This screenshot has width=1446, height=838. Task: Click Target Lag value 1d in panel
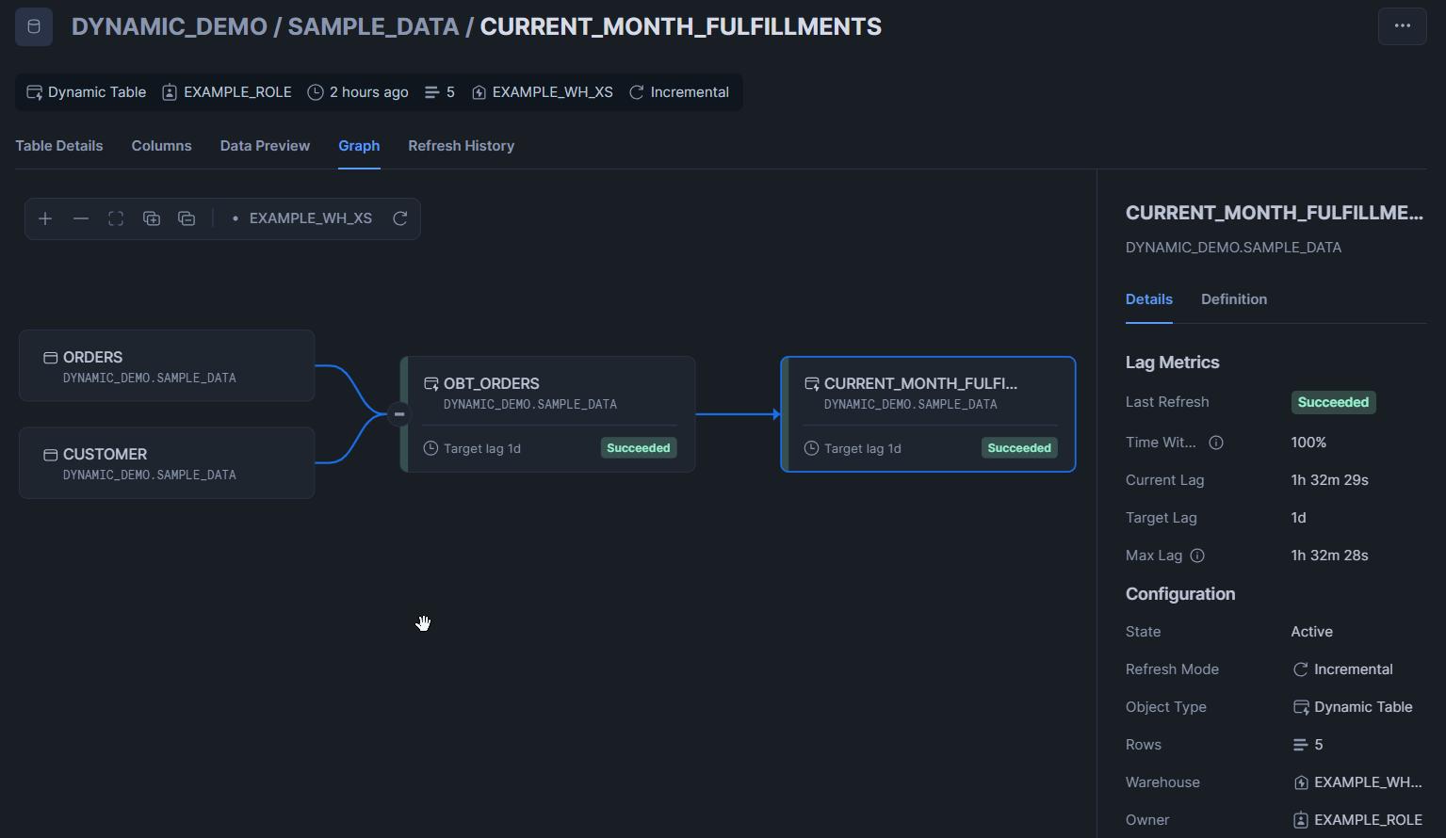coord(1298,518)
